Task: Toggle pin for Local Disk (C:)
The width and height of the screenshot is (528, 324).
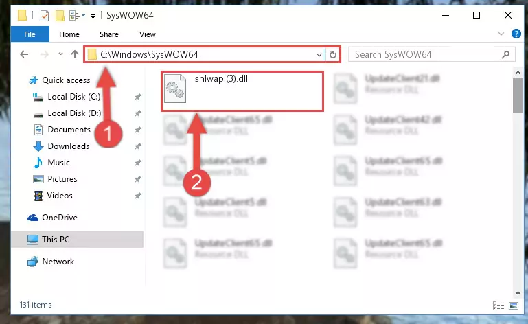Action: pos(138,97)
